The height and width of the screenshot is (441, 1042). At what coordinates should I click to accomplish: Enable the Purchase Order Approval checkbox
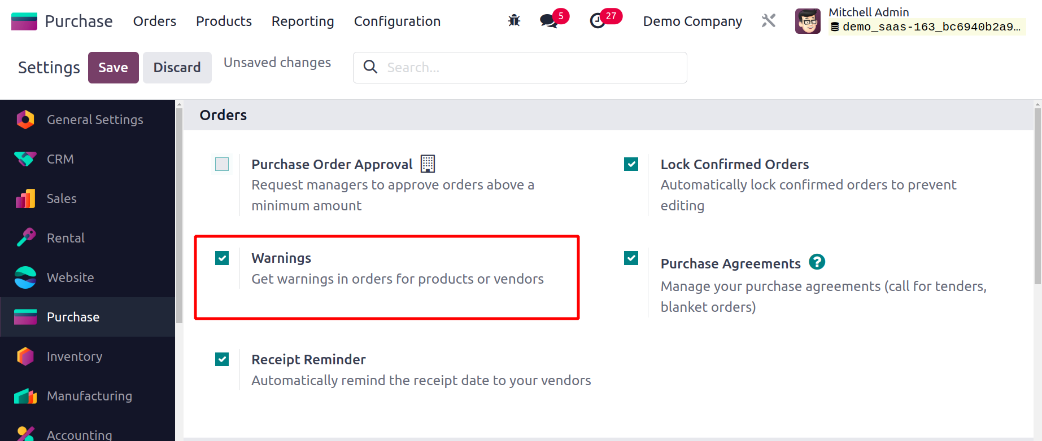(222, 164)
